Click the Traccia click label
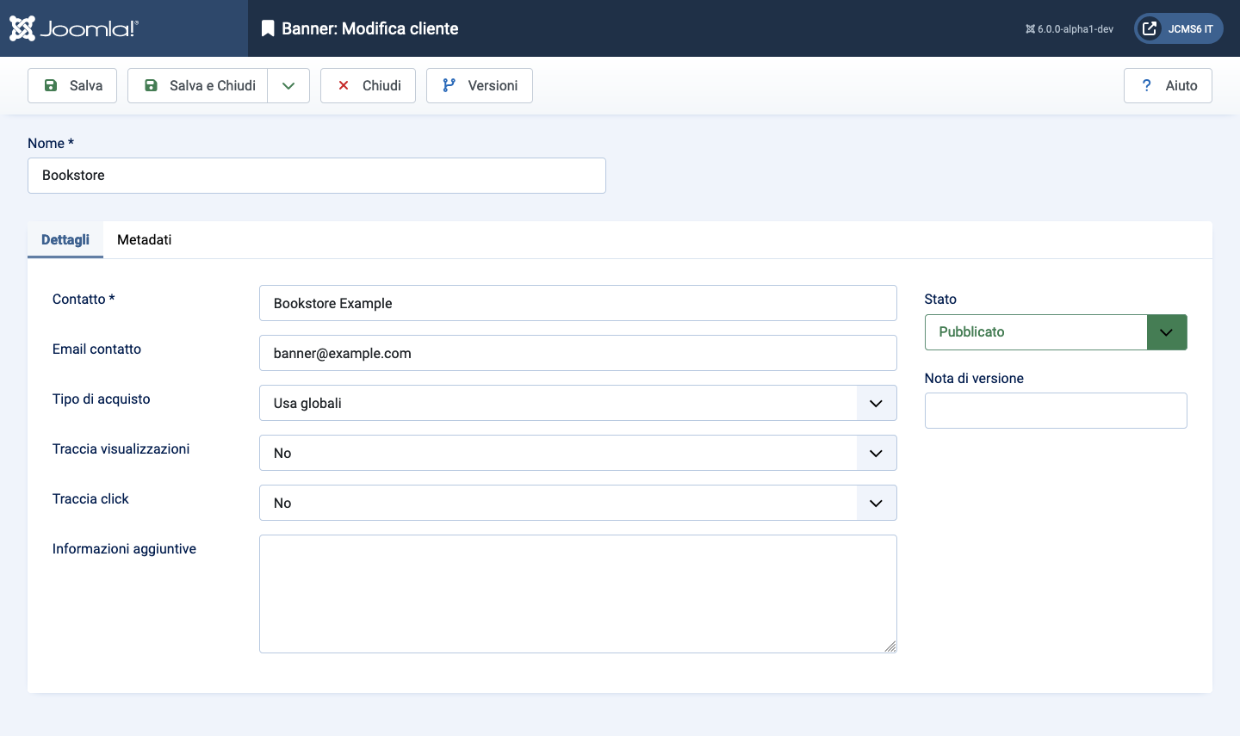Screen dimensions: 1240x736 click(90, 498)
